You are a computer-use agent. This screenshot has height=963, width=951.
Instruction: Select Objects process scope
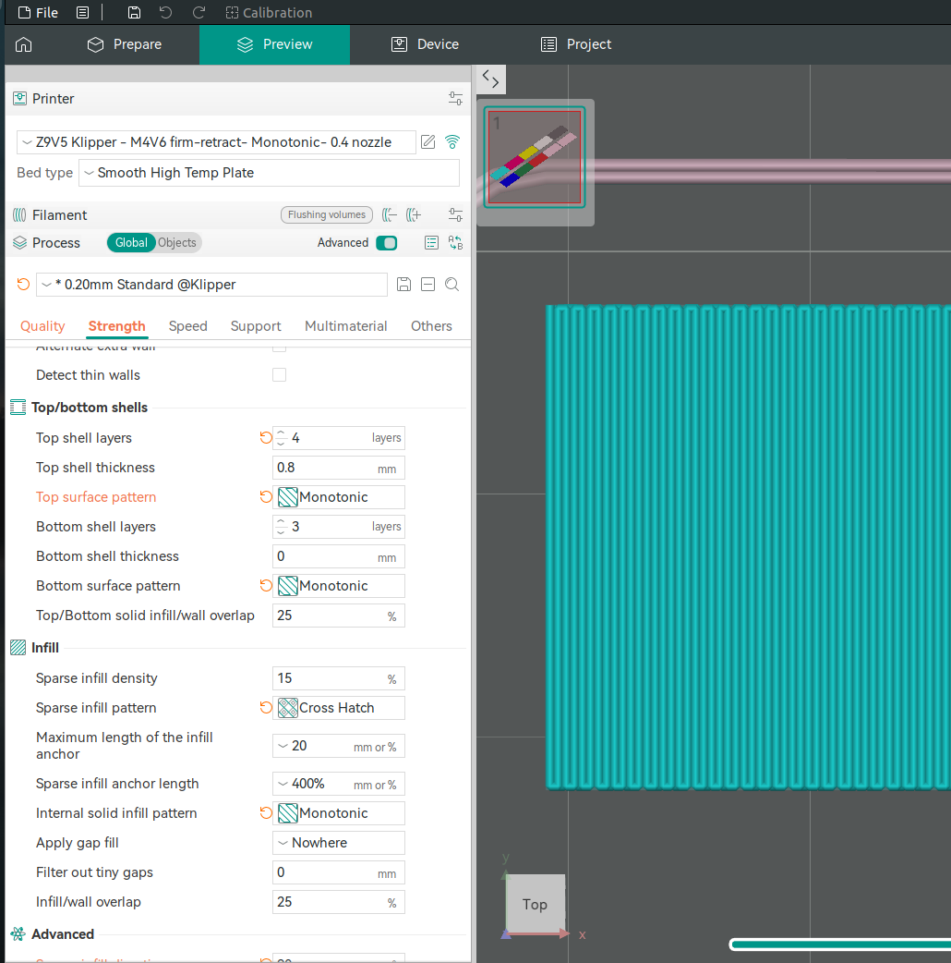tap(176, 242)
